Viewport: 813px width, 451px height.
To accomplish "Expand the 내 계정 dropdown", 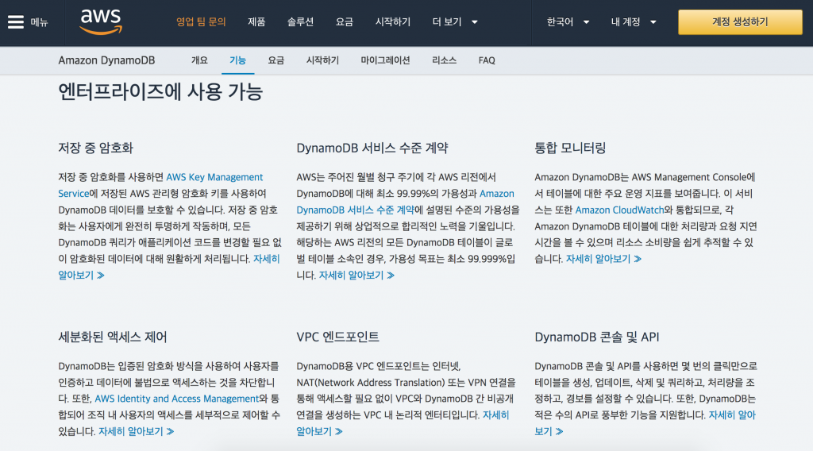I will tap(634, 21).
